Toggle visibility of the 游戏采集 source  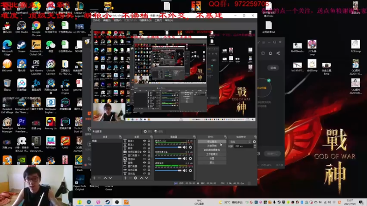(145, 170)
